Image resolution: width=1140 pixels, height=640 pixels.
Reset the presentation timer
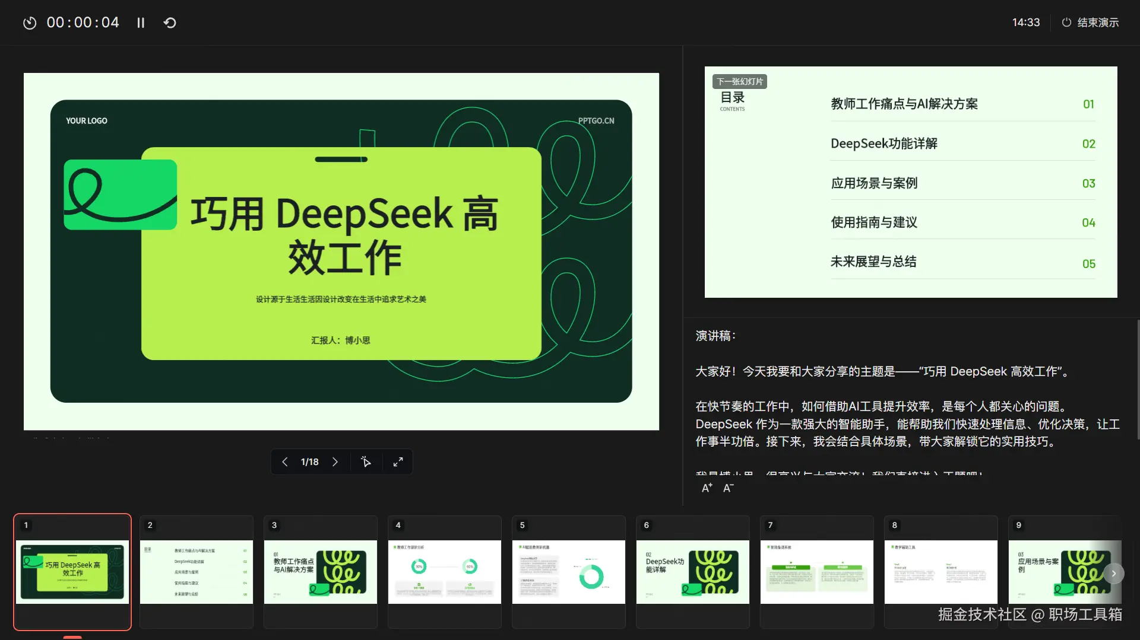tap(170, 23)
